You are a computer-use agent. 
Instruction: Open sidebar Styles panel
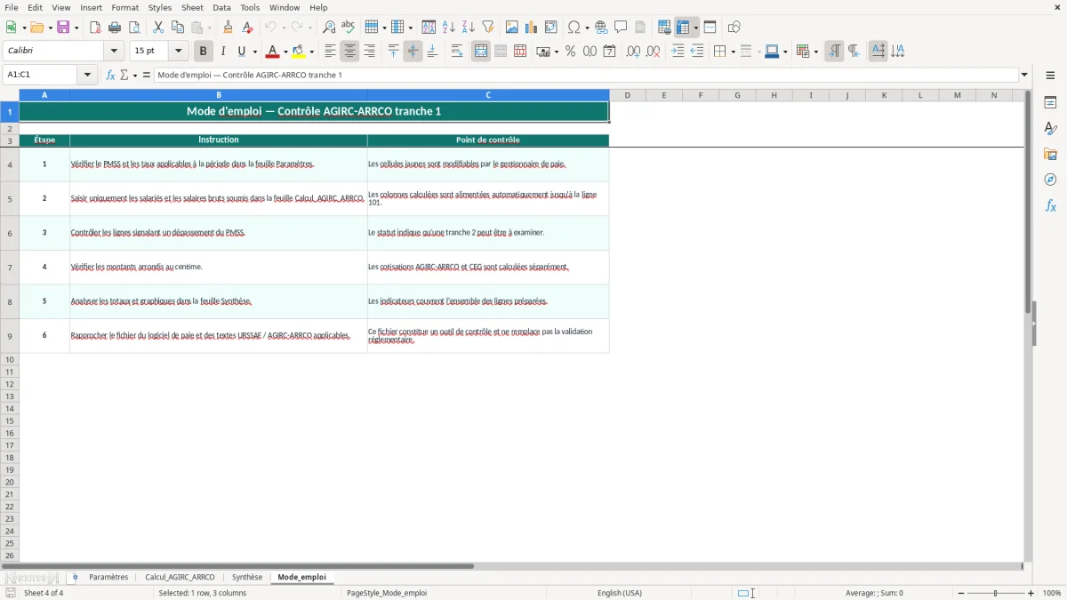click(x=1050, y=128)
